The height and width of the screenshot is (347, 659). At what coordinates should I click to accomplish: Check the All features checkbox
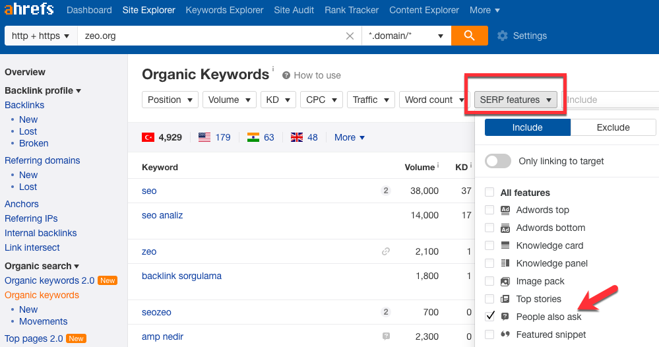489,193
